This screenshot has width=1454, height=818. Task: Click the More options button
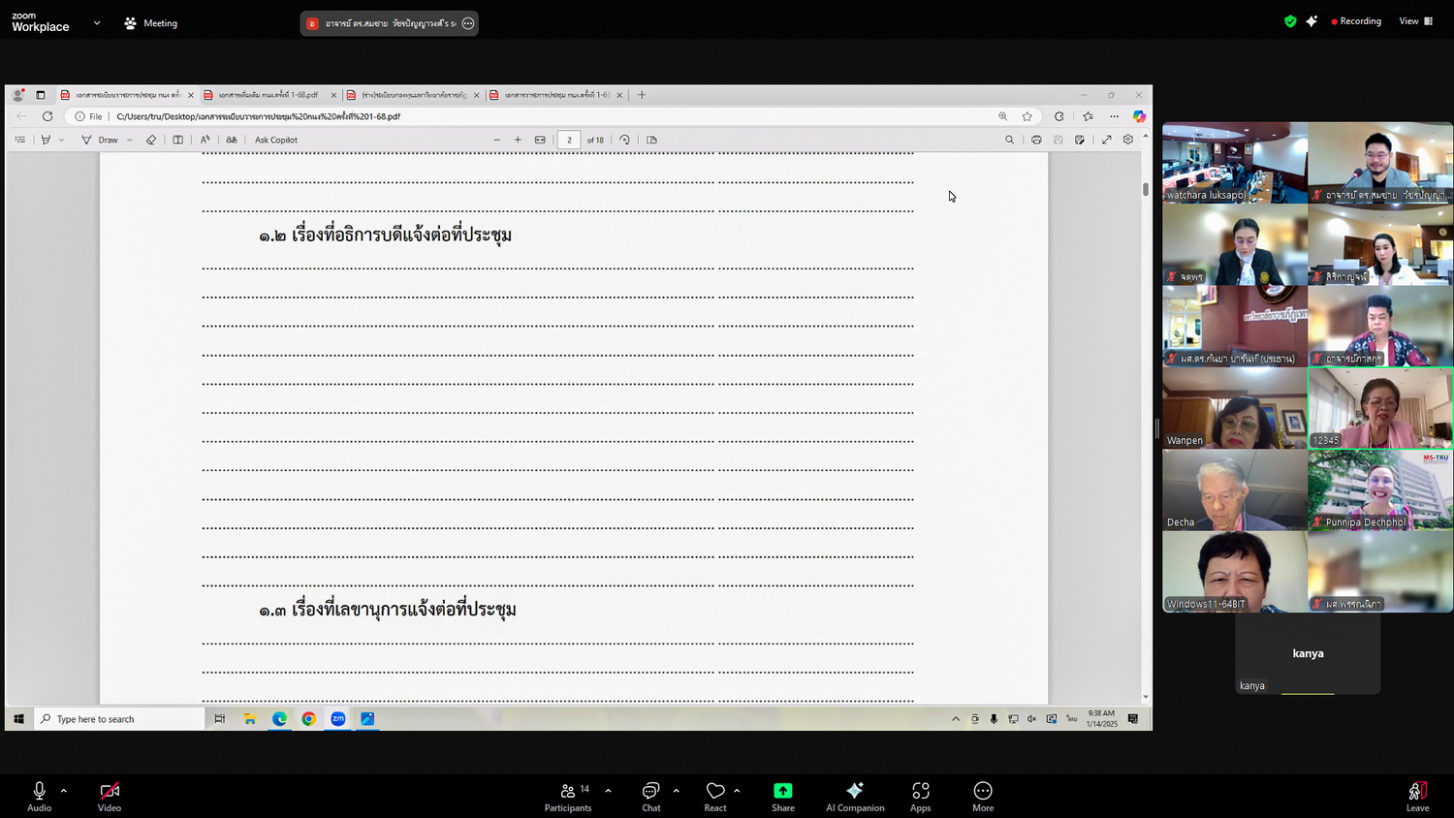982,796
